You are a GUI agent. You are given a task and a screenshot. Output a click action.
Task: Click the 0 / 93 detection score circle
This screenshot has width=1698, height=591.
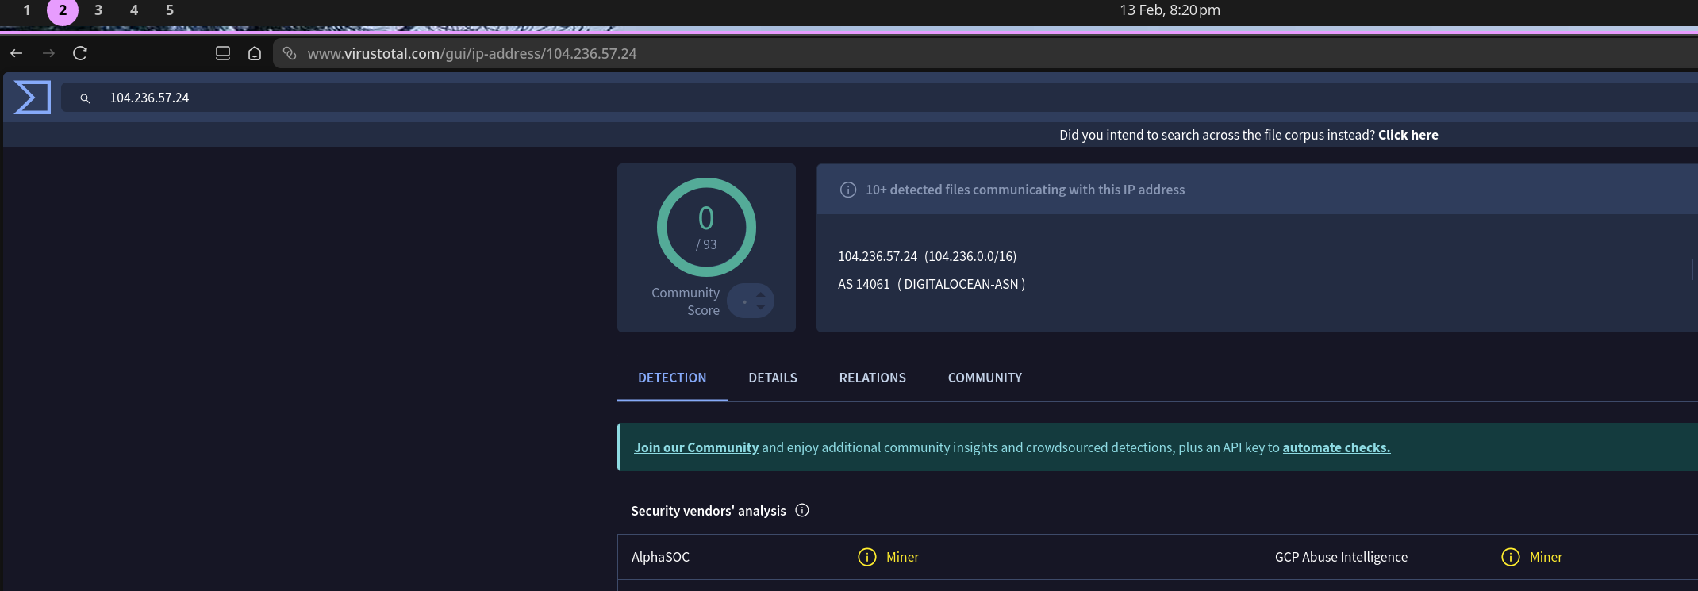tap(706, 228)
